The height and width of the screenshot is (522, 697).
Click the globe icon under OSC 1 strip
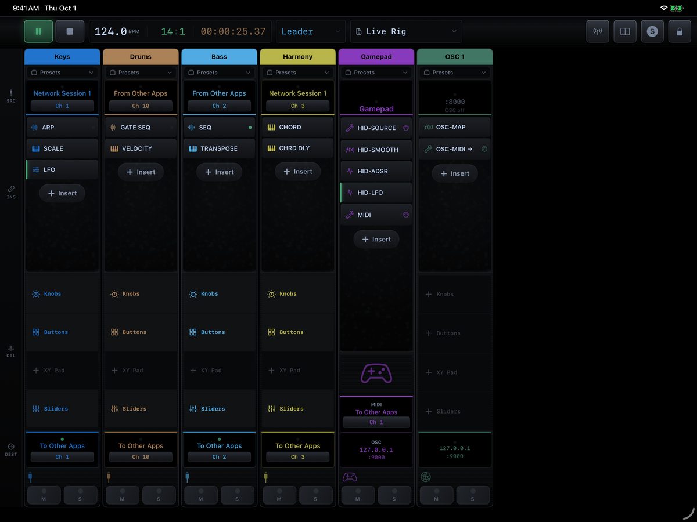click(426, 477)
